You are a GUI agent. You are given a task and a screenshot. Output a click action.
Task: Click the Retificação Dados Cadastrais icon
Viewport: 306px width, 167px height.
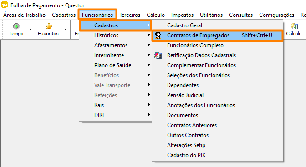pyautogui.click(x=158, y=55)
